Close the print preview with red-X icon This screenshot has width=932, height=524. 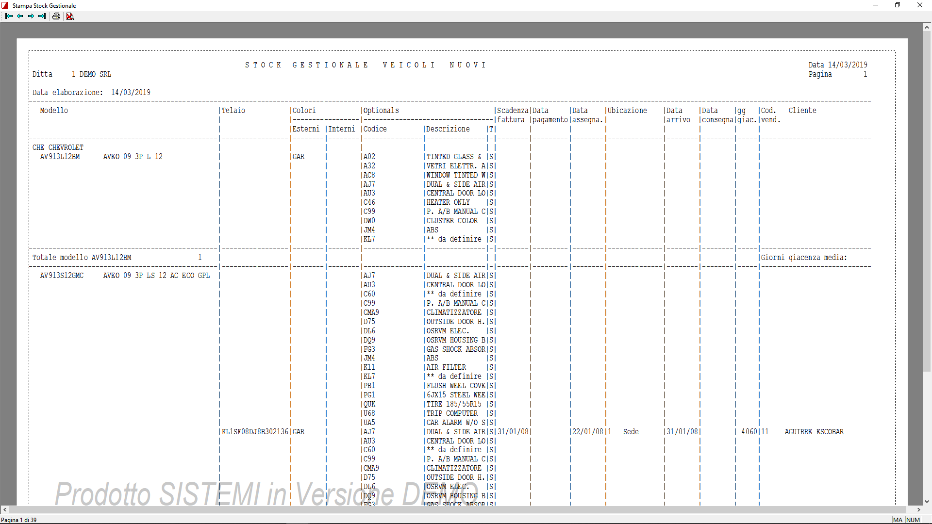(70, 16)
